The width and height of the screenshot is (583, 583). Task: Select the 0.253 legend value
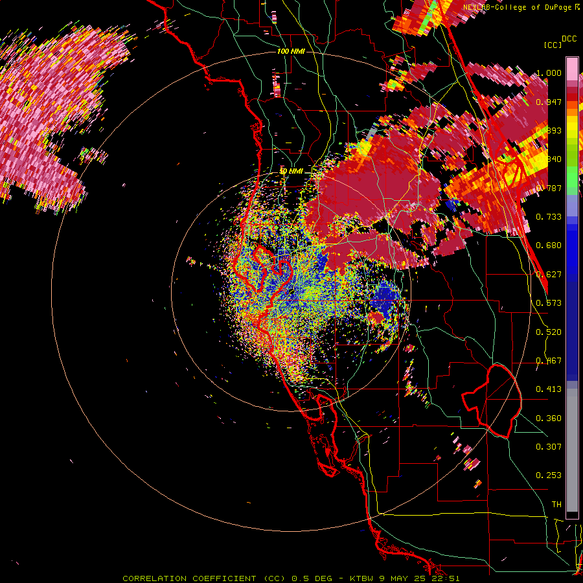[549, 475]
